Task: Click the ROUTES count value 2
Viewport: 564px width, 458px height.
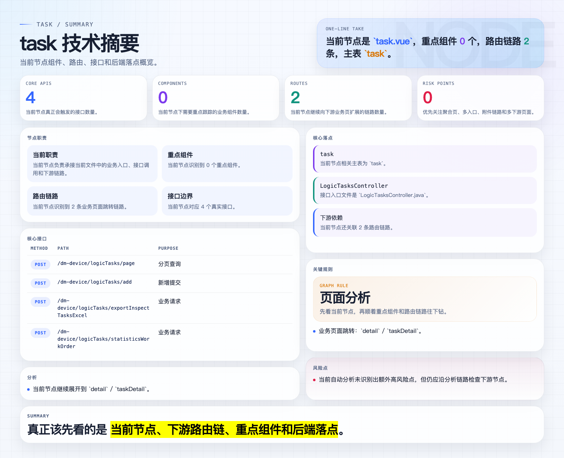Action: pyautogui.click(x=295, y=98)
